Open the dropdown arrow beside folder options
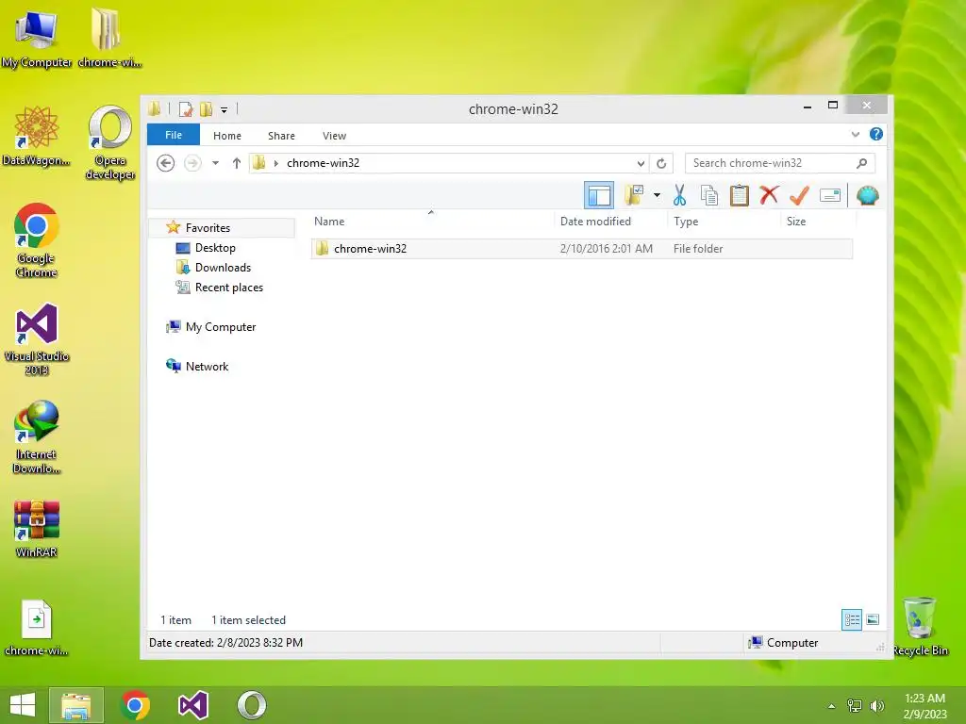The height and width of the screenshot is (724, 966). tap(658, 196)
